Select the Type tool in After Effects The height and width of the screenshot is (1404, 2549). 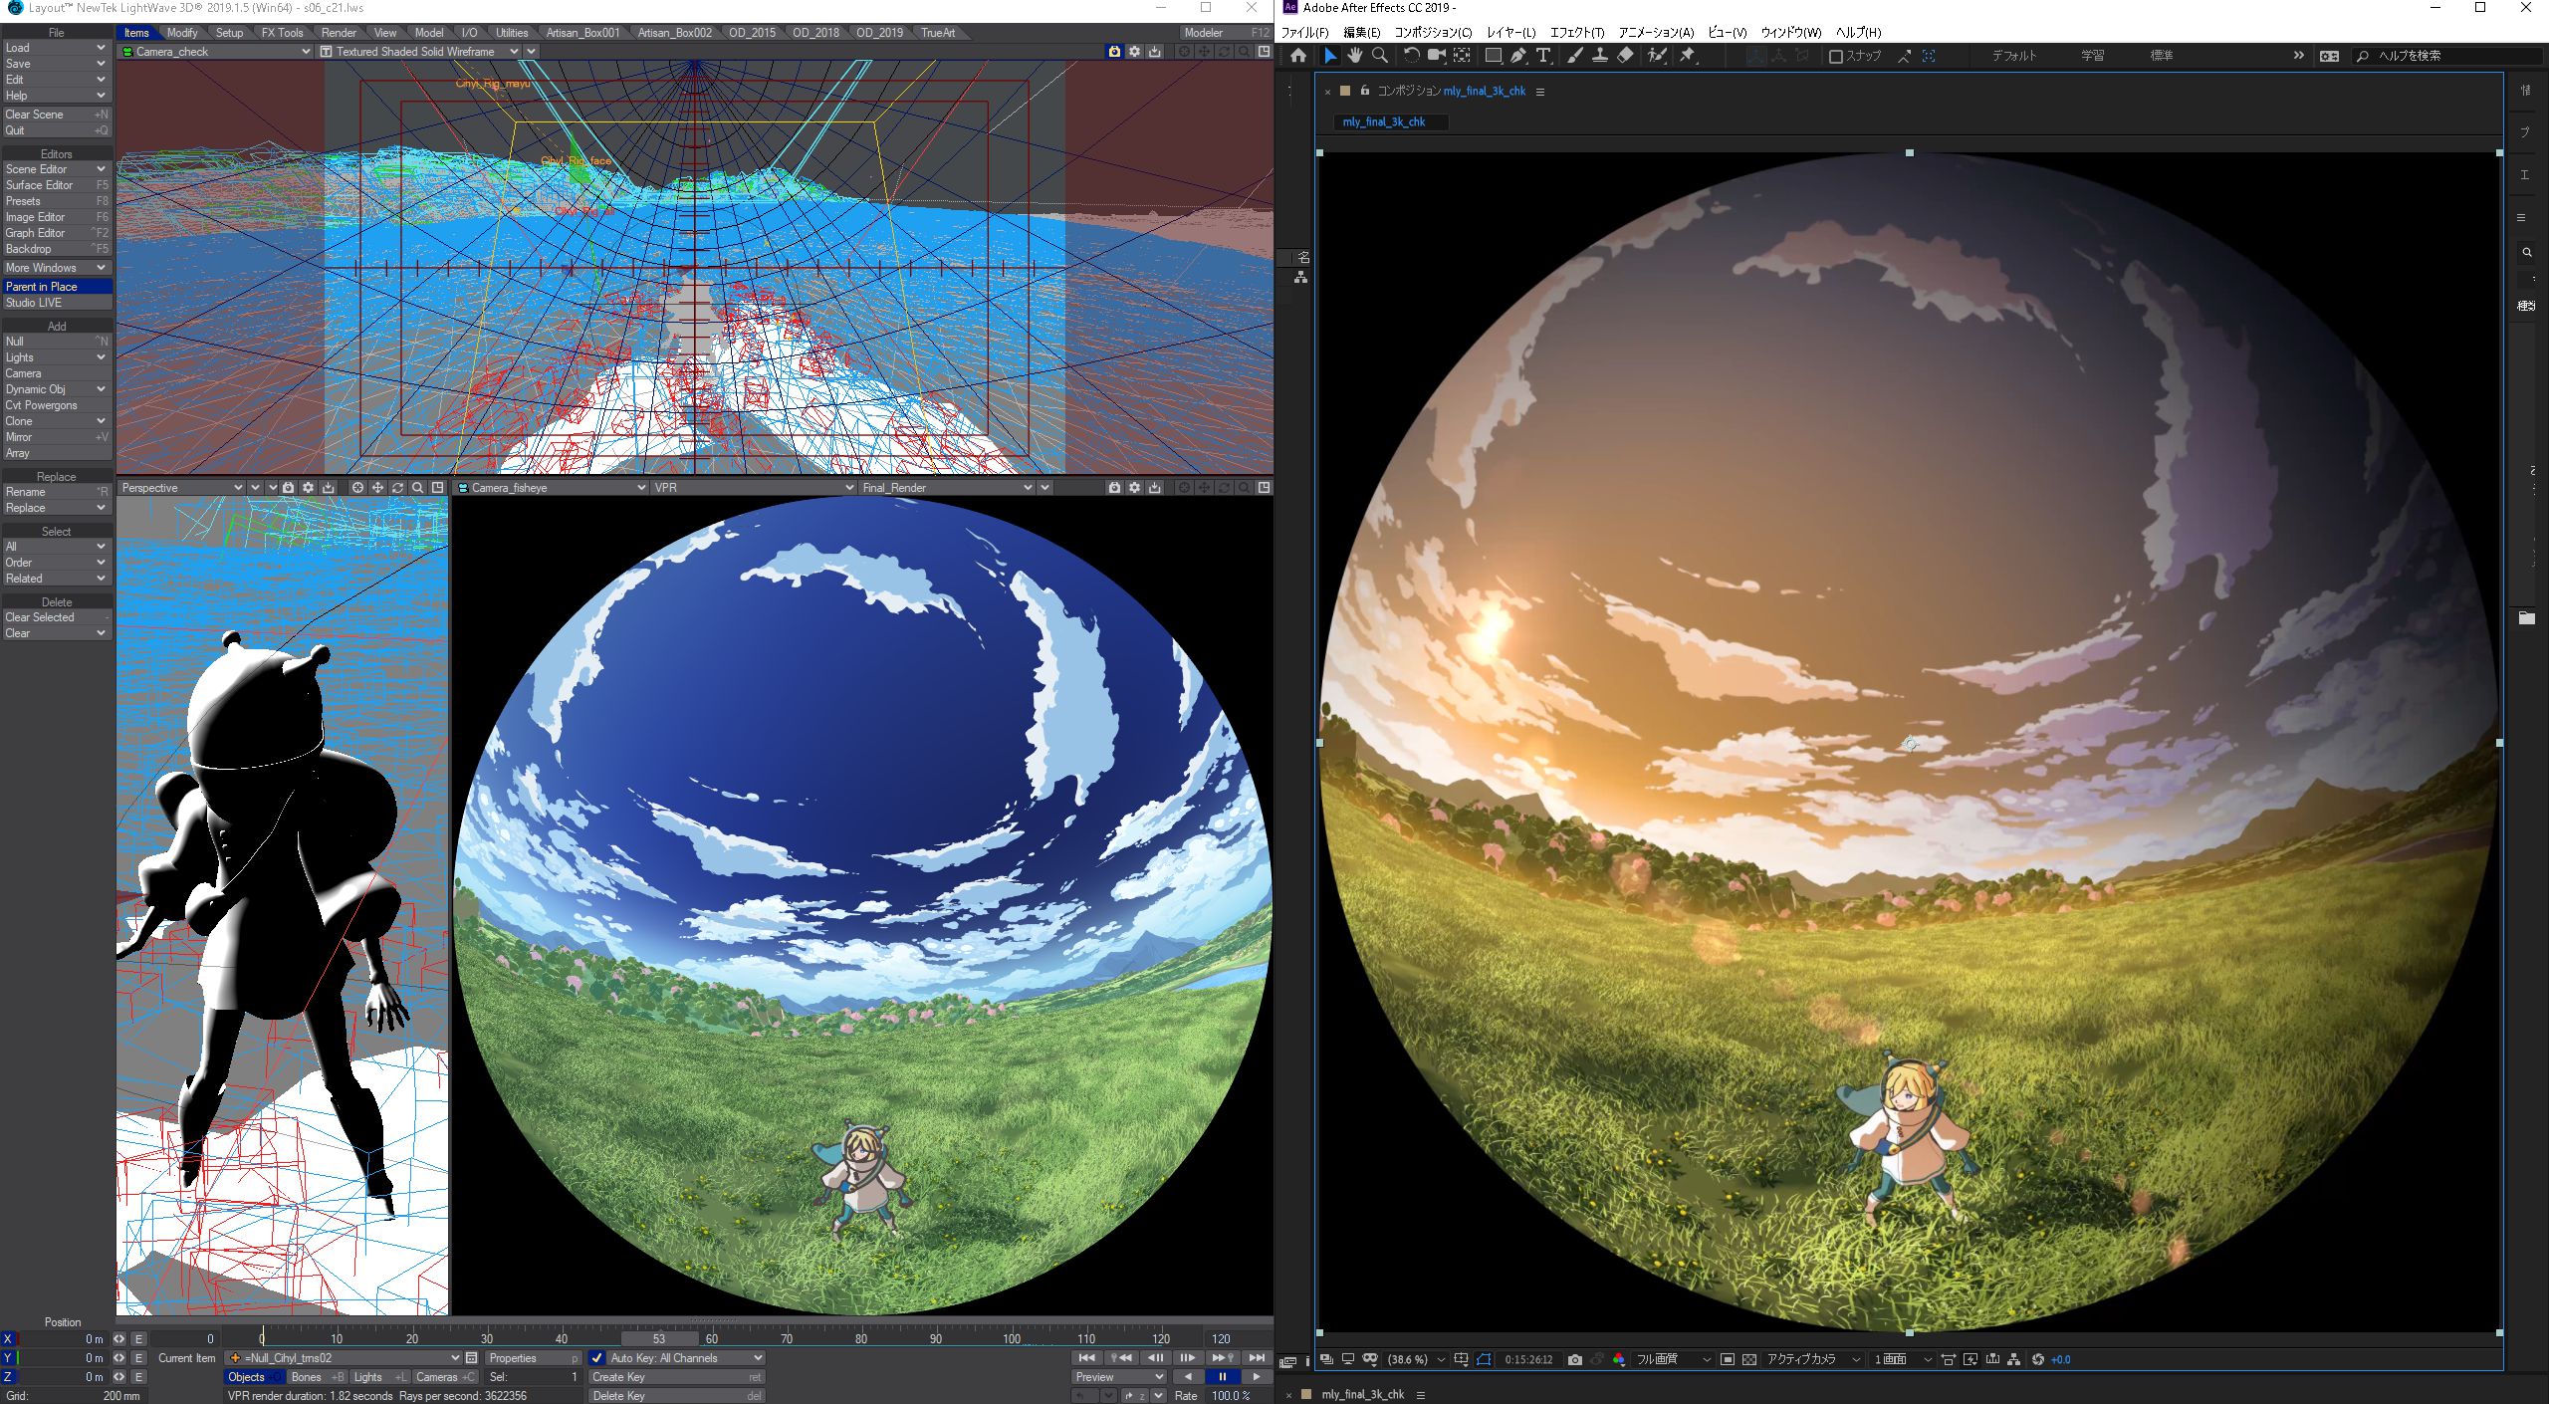[1543, 56]
